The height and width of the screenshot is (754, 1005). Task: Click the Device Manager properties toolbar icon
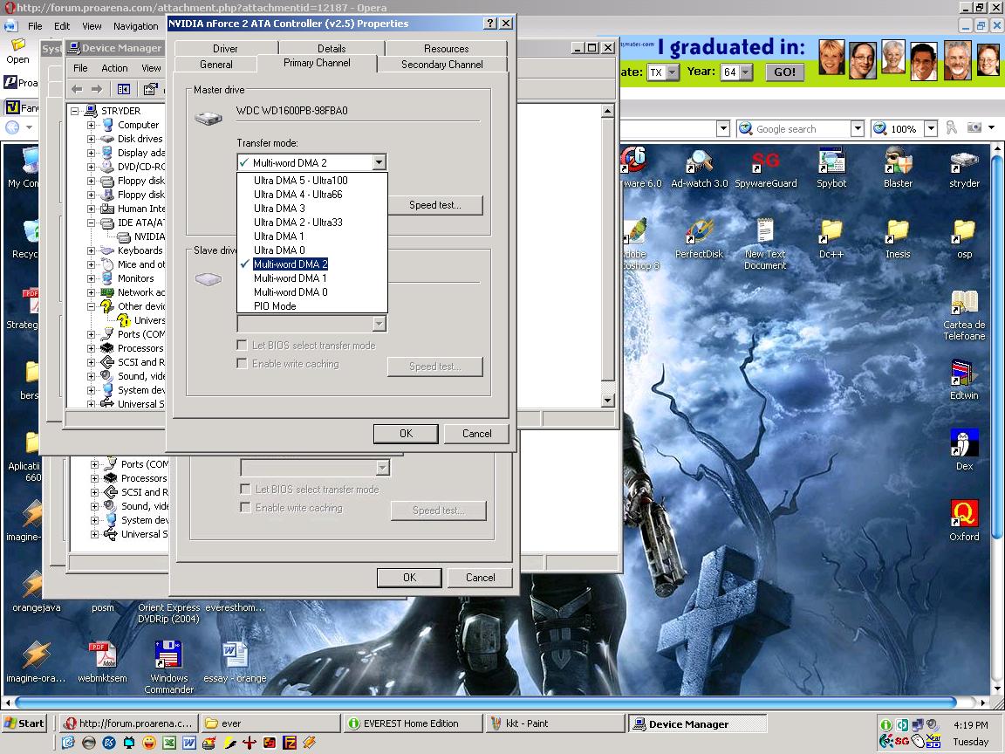click(x=150, y=89)
